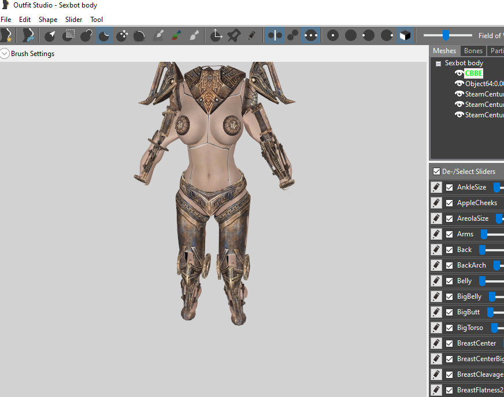Choose the Weight paint brush
Image resolution: width=504 pixels, height=397 pixels.
click(x=158, y=35)
